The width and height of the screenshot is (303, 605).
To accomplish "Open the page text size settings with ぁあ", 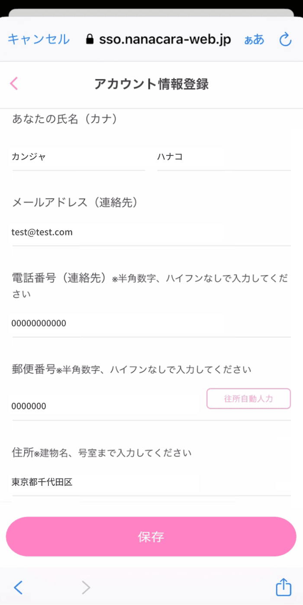I will 254,40.
